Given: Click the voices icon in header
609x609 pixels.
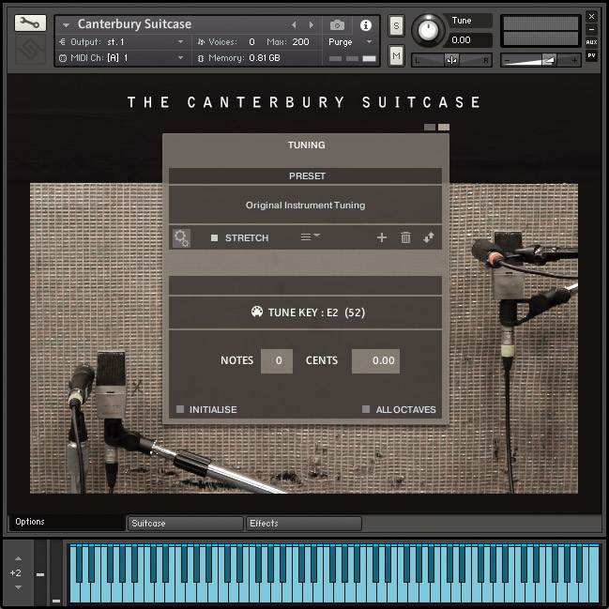Looking at the screenshot, I should point(201,41).
